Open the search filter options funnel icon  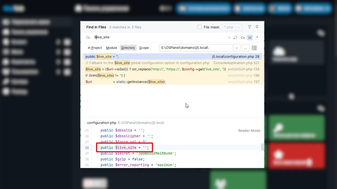tap(250, 27)
